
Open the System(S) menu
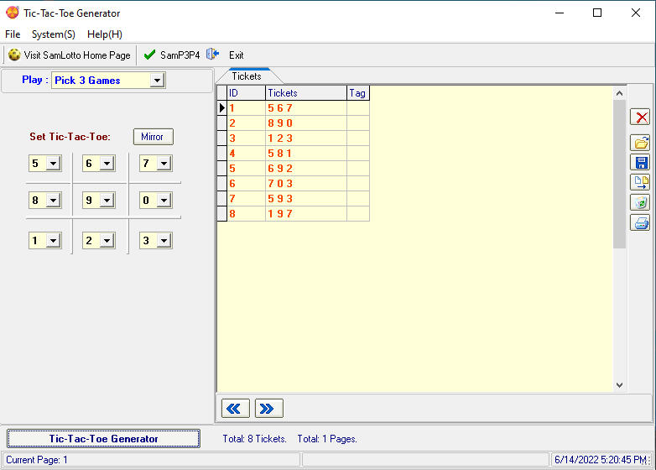[54, 34]
